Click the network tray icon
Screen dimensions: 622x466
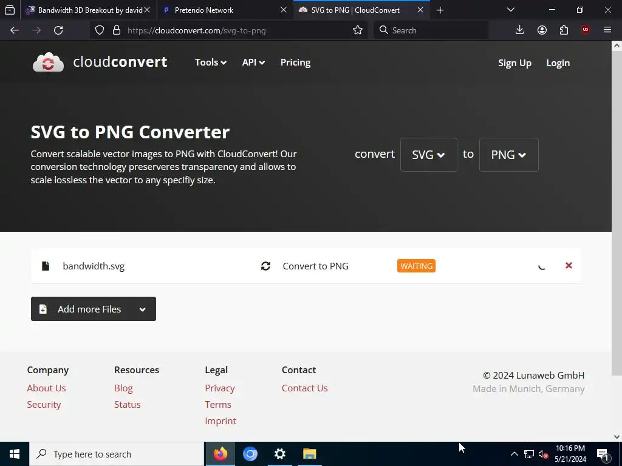pyautogui.click(x=529, y=454)
